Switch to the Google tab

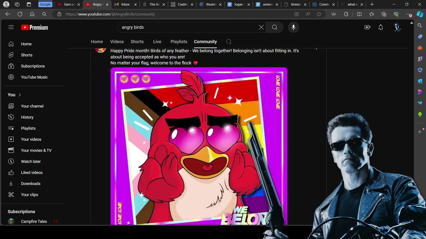pos(45,4)
